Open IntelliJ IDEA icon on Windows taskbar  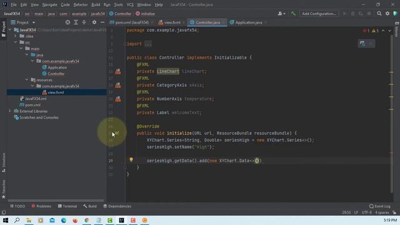tap(121, 220)
